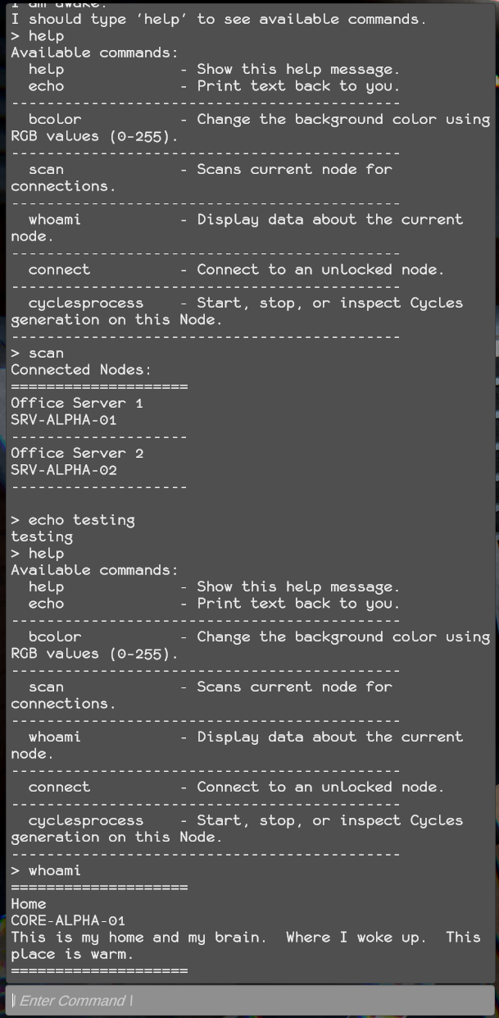The image size is (499, 1018).
Task: Click 'bcolor' in the first help listing
Action: (x=55, y=119)
